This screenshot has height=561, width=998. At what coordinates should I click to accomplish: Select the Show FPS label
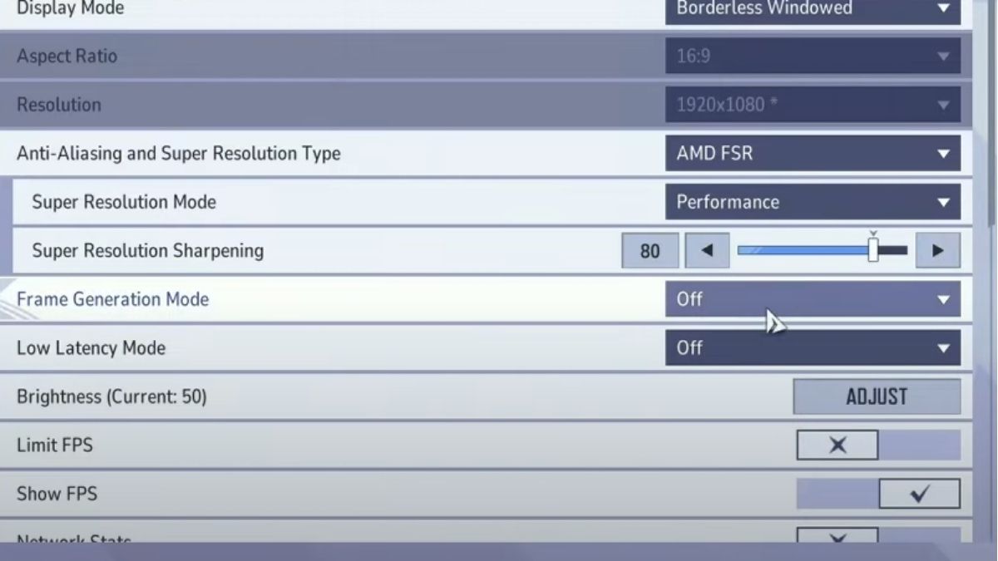57,494
